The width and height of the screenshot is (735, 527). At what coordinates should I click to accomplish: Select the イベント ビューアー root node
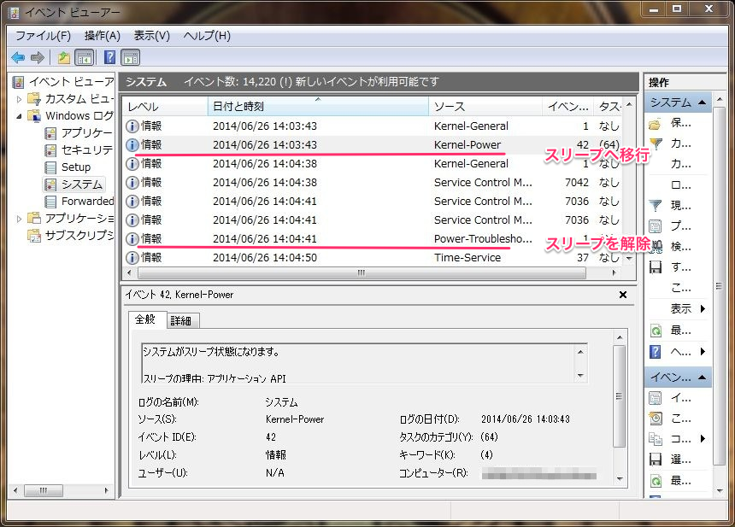63,82
